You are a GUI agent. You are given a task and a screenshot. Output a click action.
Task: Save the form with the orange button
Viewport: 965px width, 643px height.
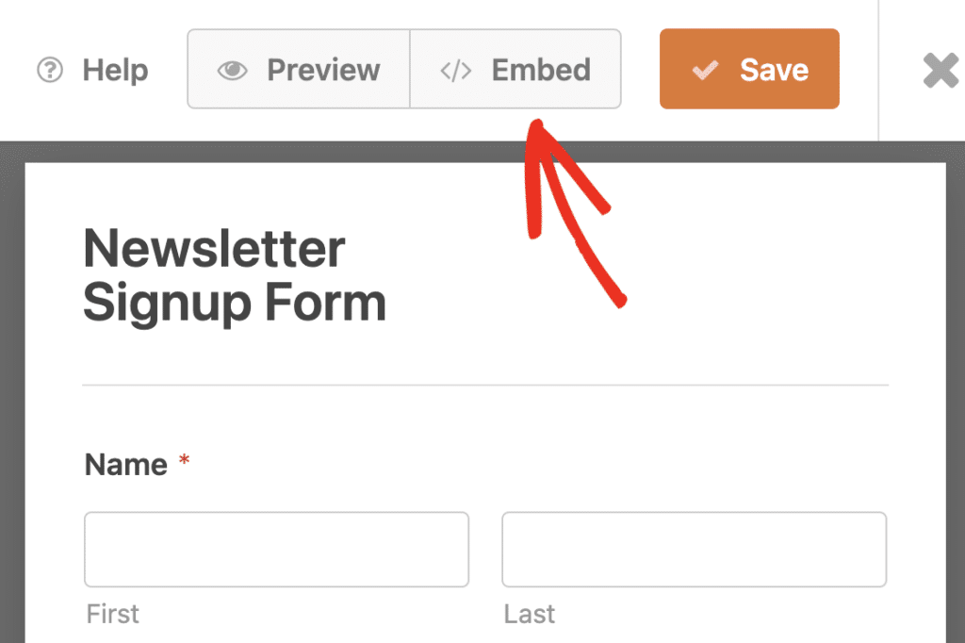pyautogui.click(x=749, y=69)
